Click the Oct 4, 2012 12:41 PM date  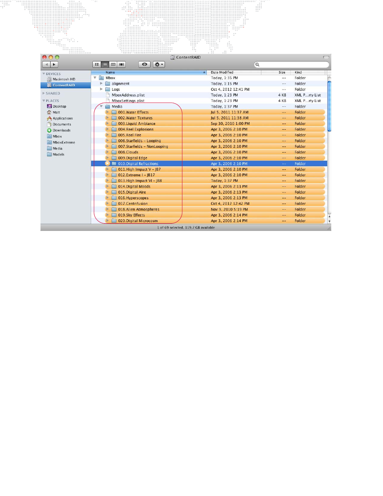(x=230, y=90)
